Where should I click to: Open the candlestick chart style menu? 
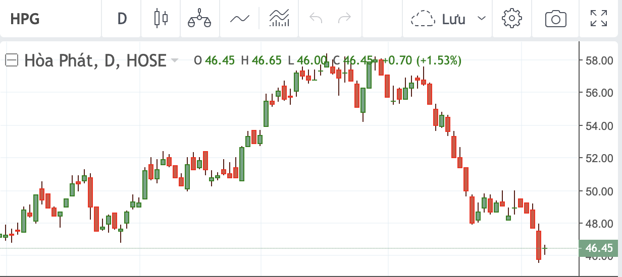(161, 19)
